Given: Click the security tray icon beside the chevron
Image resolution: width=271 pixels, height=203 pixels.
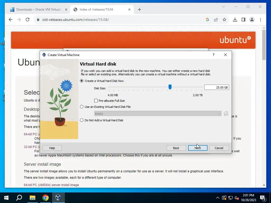Looking at the screenshot, I should 224,198.
